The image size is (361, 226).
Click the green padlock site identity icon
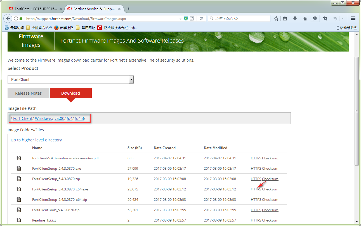[21, 18]
